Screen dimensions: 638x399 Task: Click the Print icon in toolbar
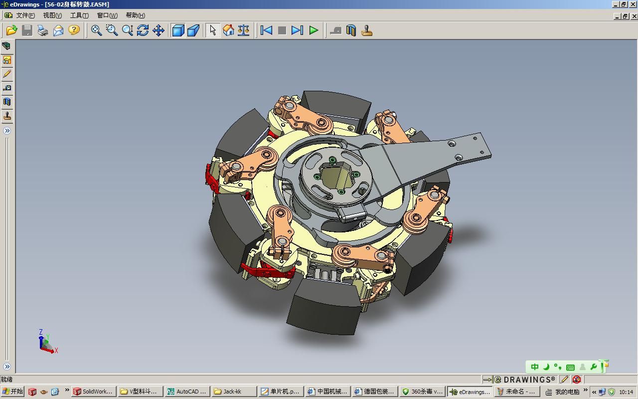pyautogui.click(x=43, y=30)
